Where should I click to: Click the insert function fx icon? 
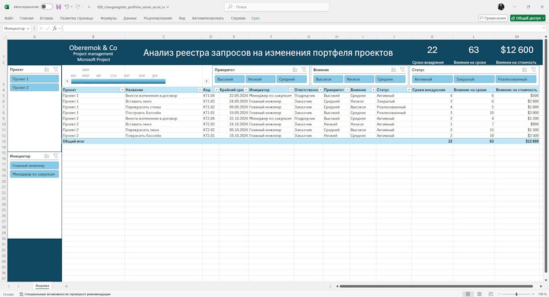[x=55, y=28]
